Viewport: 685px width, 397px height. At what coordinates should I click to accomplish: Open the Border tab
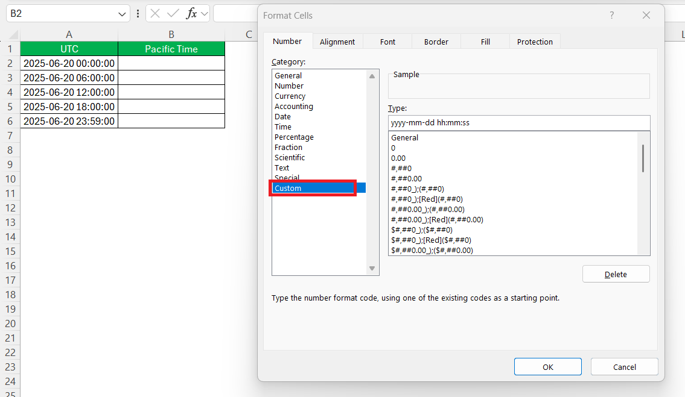pyautogui.click(x=436, y=42)
